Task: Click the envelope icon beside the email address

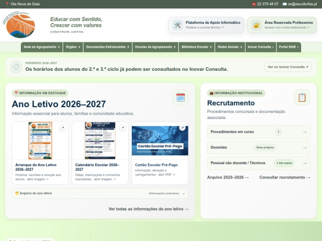Action: pyautogui.click(x=284, y=4)
